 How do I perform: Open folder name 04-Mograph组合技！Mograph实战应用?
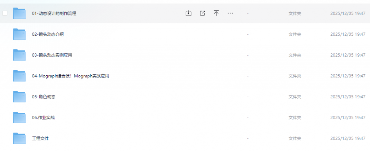click(70, 76)
